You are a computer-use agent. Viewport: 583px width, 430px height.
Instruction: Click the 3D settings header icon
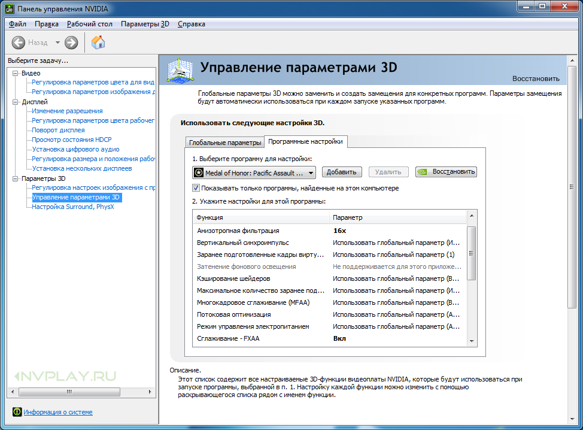(x=180, y=70)
